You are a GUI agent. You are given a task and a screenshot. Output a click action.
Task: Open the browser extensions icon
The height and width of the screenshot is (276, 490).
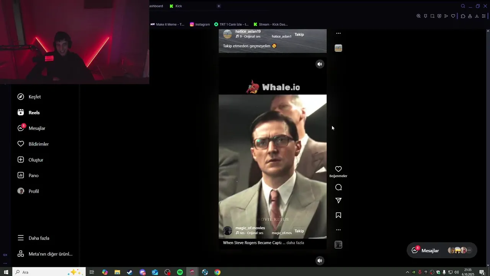(463, 16)
